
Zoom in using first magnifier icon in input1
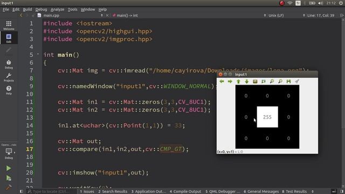coord(272,81)
